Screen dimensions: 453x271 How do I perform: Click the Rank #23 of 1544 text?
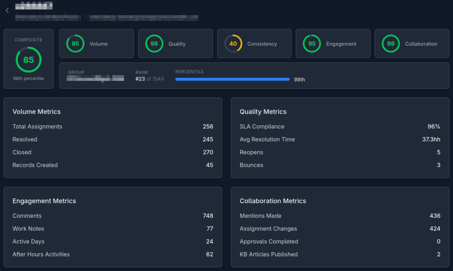(149, 79)
